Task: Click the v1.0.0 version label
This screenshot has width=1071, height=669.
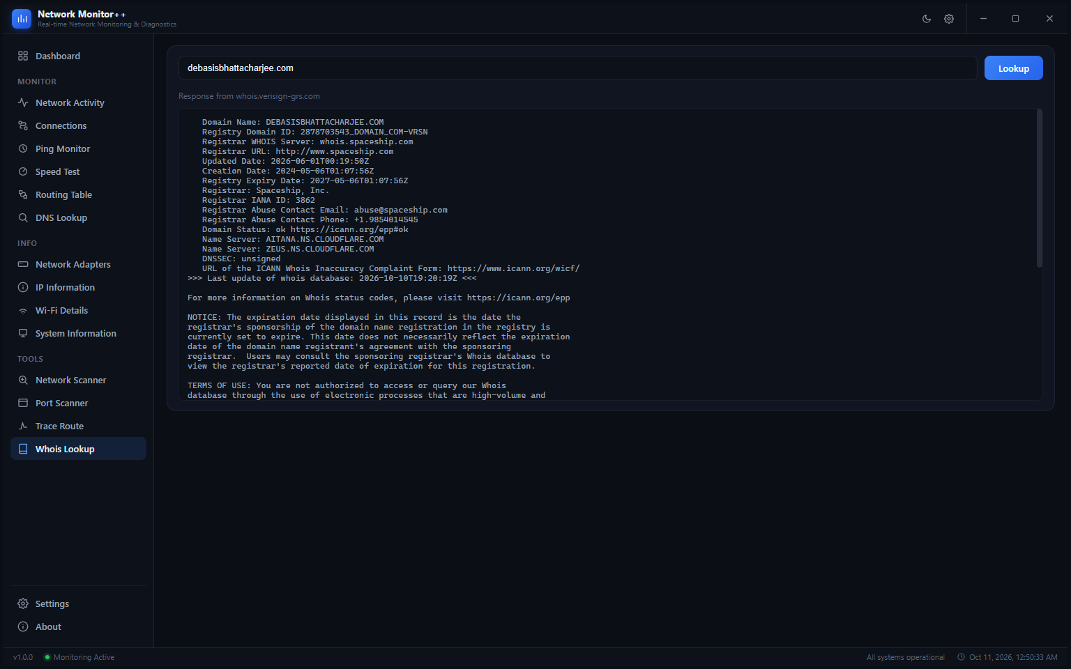Action: (x=23, y=657)
